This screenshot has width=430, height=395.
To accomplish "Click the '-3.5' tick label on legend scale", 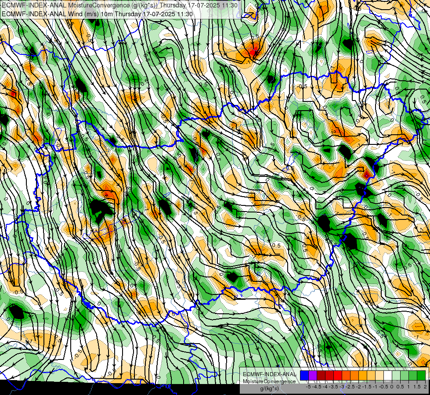I will (x=334, y=387).
